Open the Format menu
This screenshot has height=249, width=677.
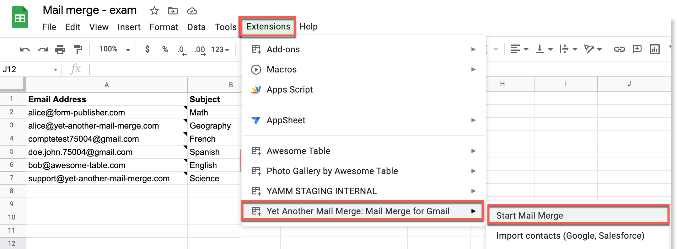pos(164,27)
